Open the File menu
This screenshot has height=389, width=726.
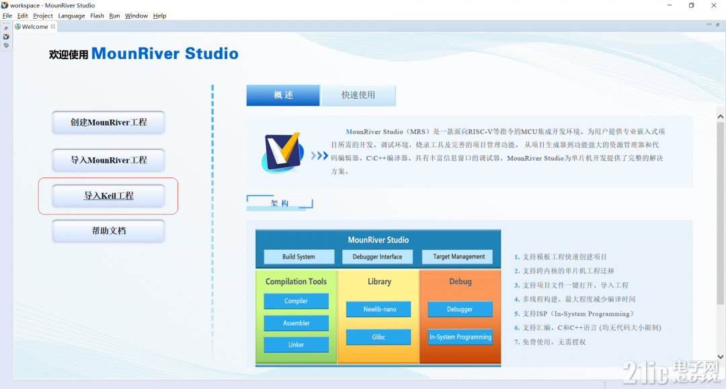click(7, 15)
